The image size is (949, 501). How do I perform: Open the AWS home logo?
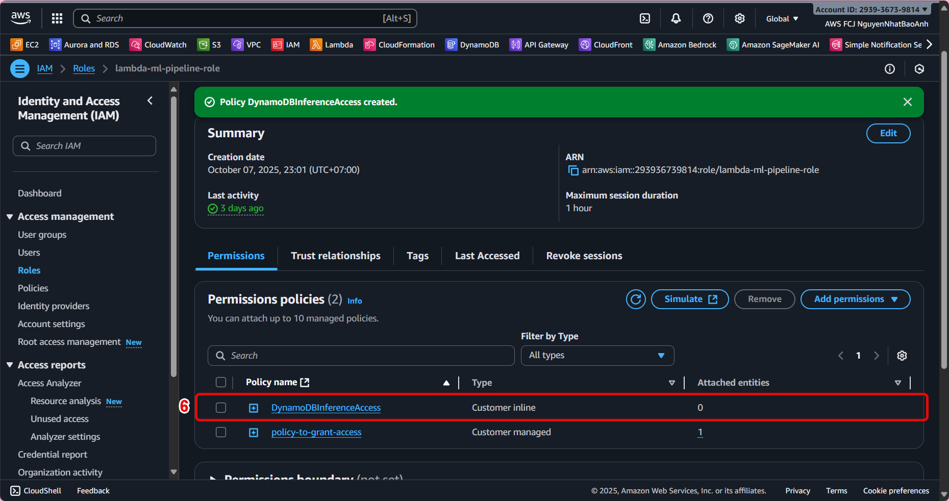pyautogui.click(x=20, y=18)
